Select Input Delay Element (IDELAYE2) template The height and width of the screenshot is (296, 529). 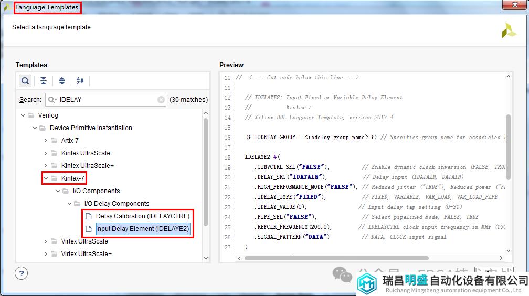coord(143,229)
